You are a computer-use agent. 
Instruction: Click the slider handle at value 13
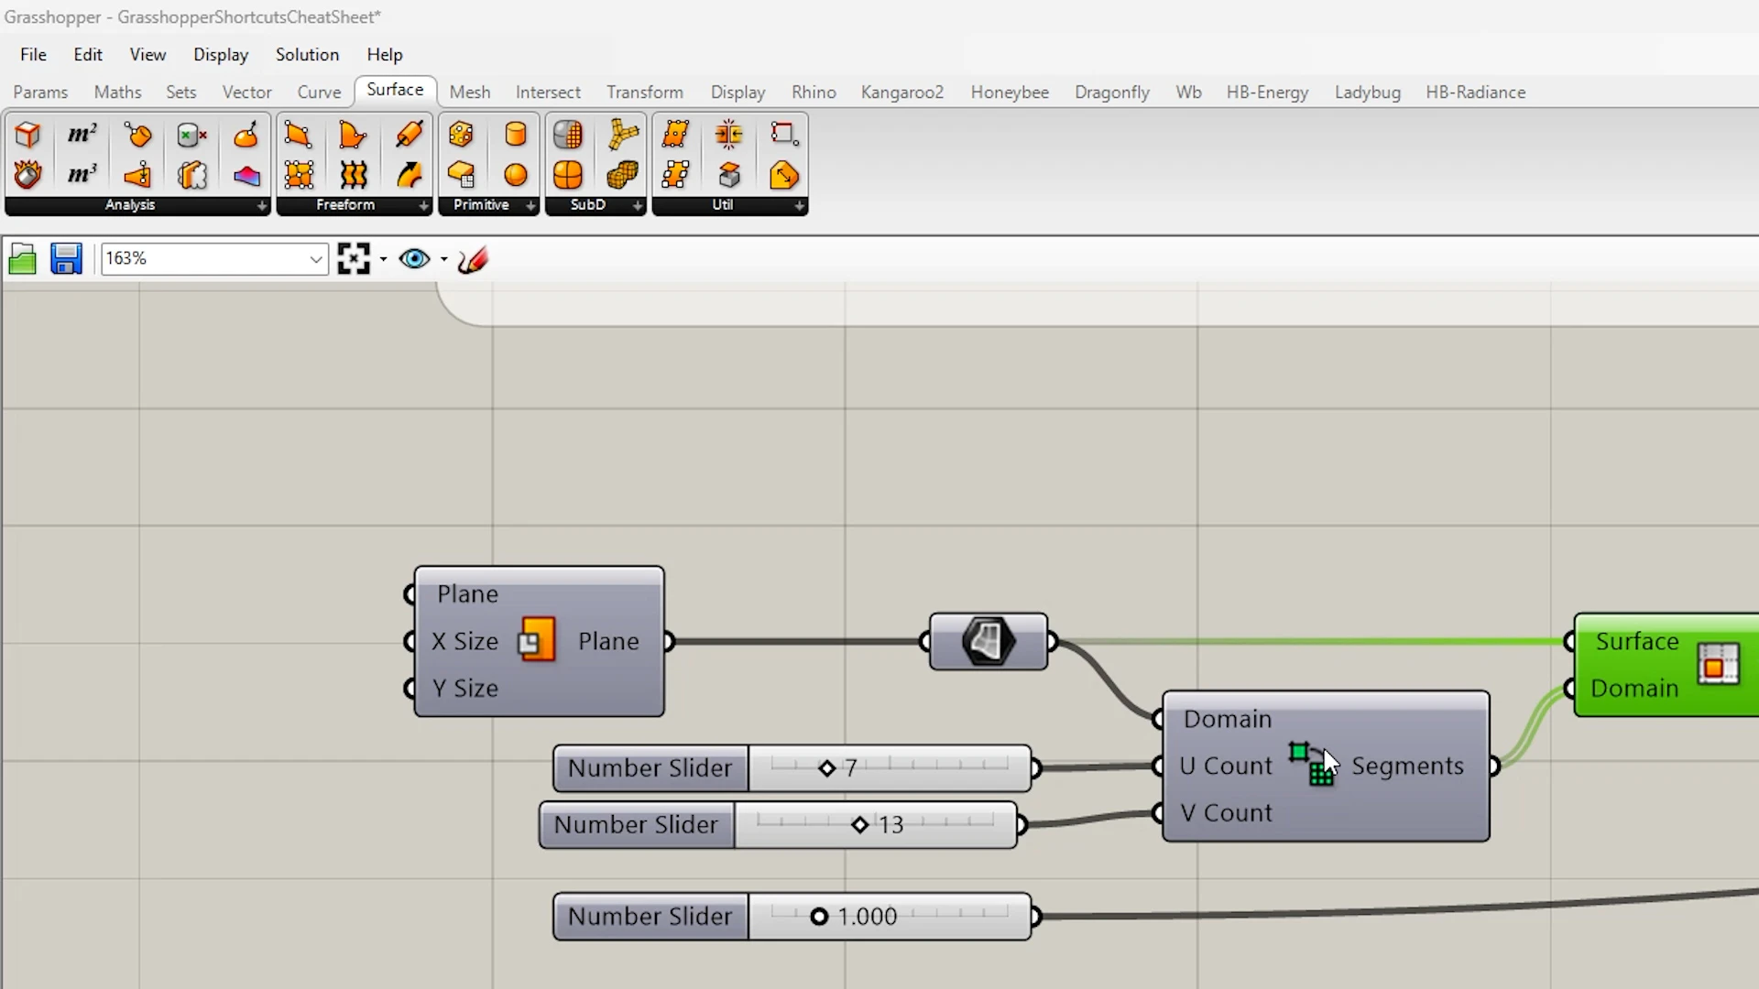point(859,825)
